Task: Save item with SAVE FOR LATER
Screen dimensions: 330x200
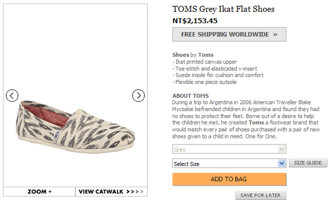Action: point(260,195)
